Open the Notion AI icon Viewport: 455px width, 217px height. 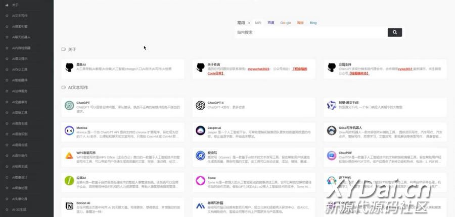(x=69, y=206)
